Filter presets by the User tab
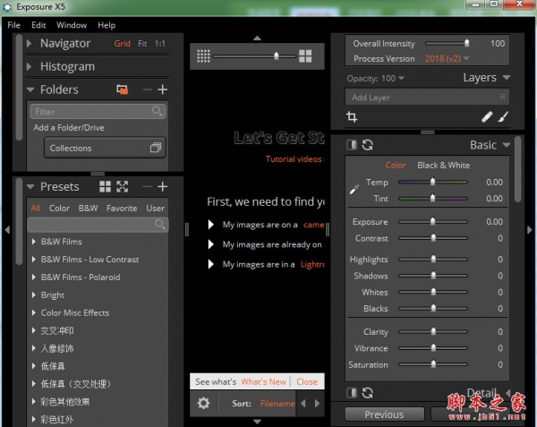The image size is (537, 427). click(155, 209)
